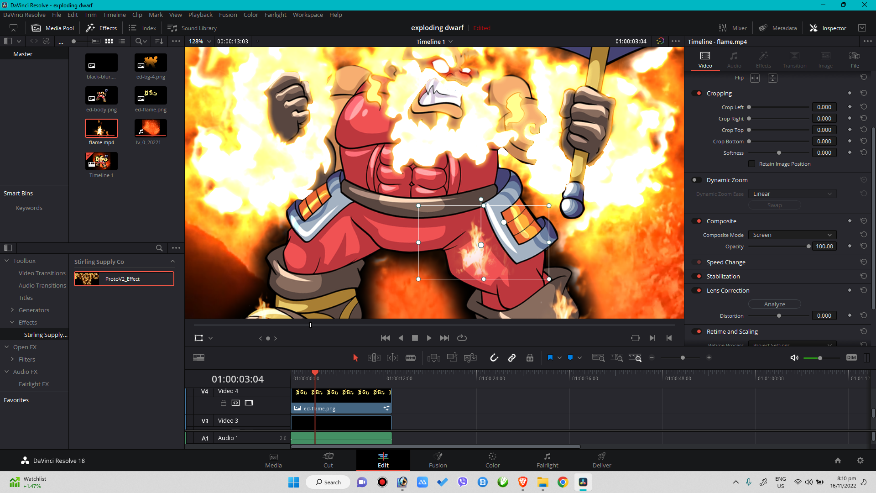Image resolution: width=876 pixels, height=493 pixels.
Task: Expand the Generators category
Action: tap(12, 310)
